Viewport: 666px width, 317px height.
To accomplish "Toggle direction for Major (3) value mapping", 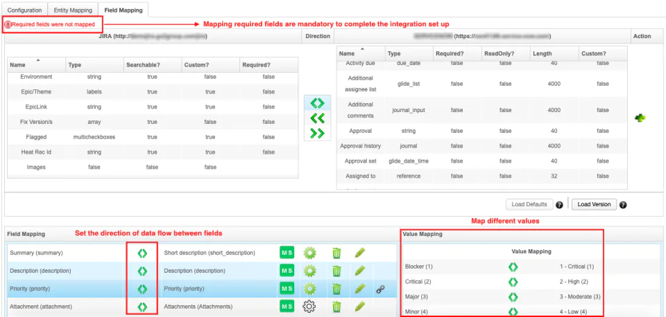I will pos(513,297).
